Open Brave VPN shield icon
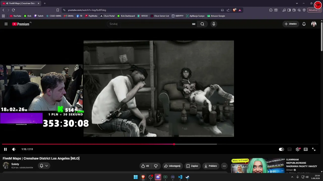 (x=304, y=10)
